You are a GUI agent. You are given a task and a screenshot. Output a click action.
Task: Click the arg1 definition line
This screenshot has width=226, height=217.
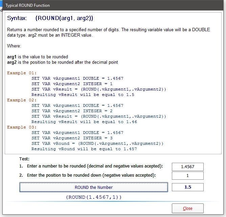37,57
